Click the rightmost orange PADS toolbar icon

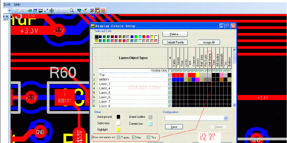(x=103, y=10)
